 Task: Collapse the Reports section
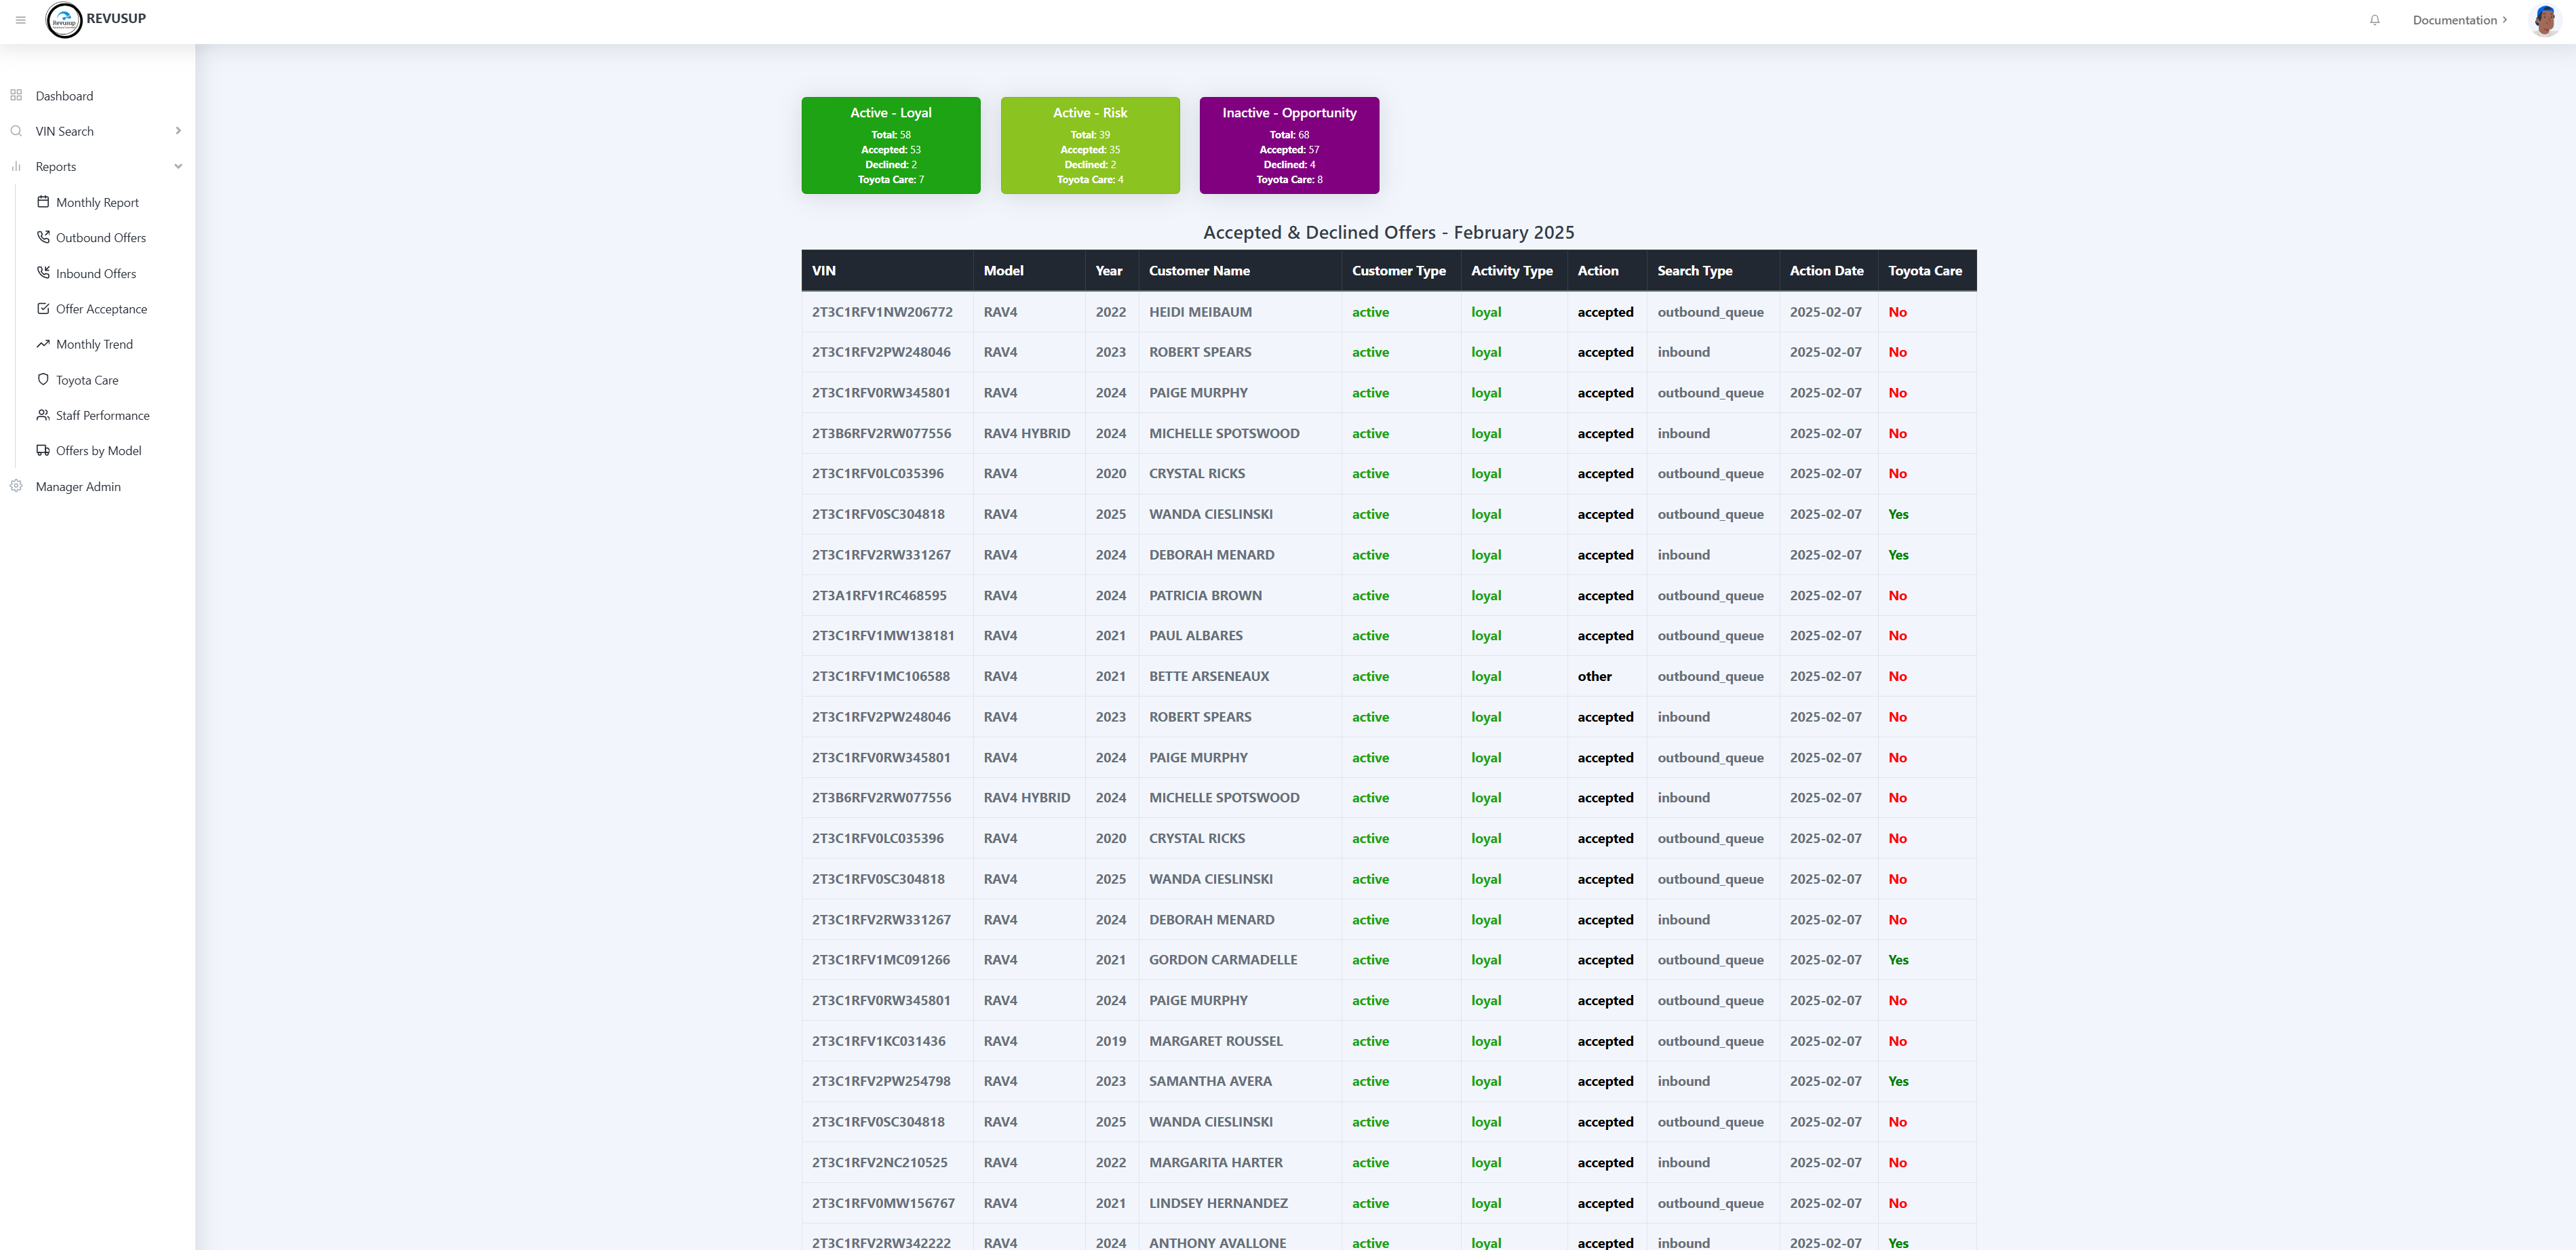coord(178,166)
